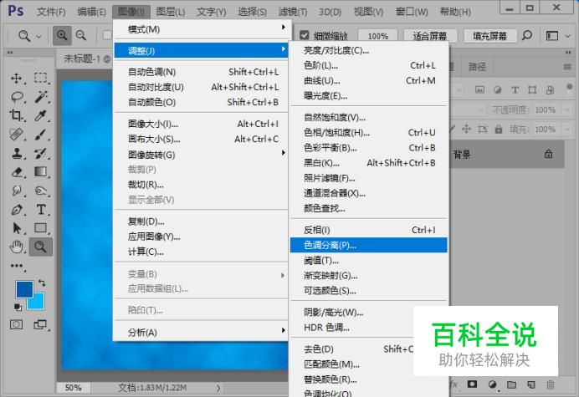Screen dimensions: 579x397
Task: Select the Clone Stamp tool
Action: tap(17, 153)
